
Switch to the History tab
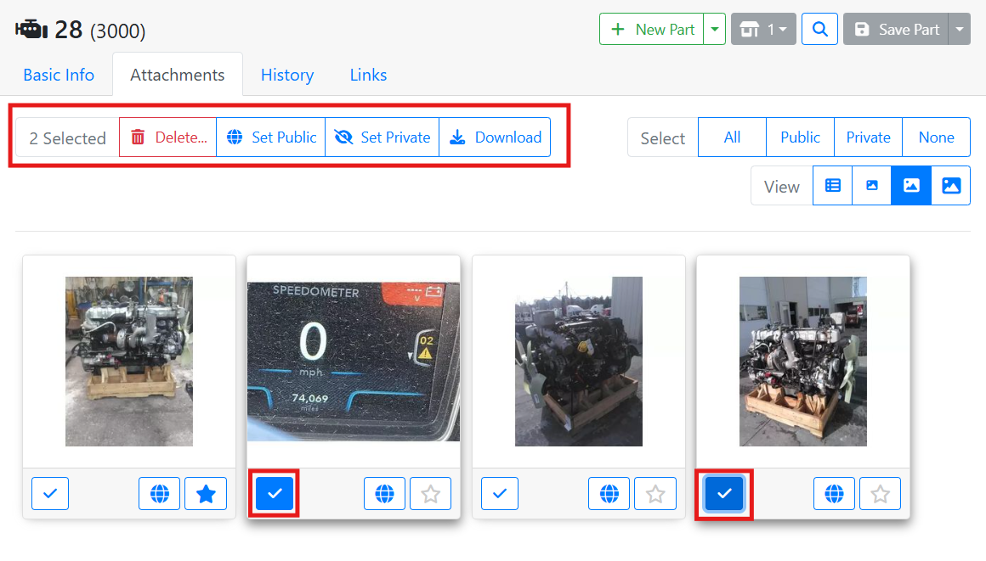point(287,75)
